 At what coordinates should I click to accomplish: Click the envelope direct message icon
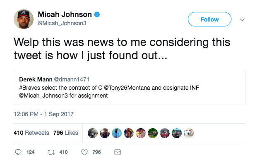click(118, 152)
